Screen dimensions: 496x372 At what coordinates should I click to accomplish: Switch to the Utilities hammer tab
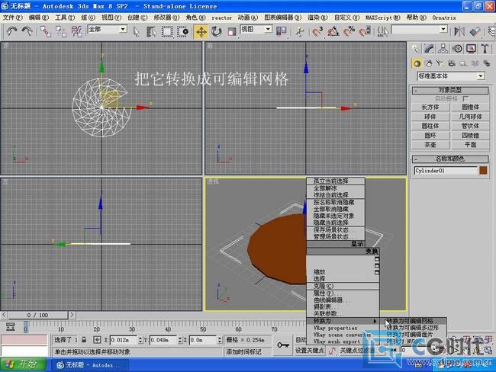pyautogui.click(x=485, y=48)
